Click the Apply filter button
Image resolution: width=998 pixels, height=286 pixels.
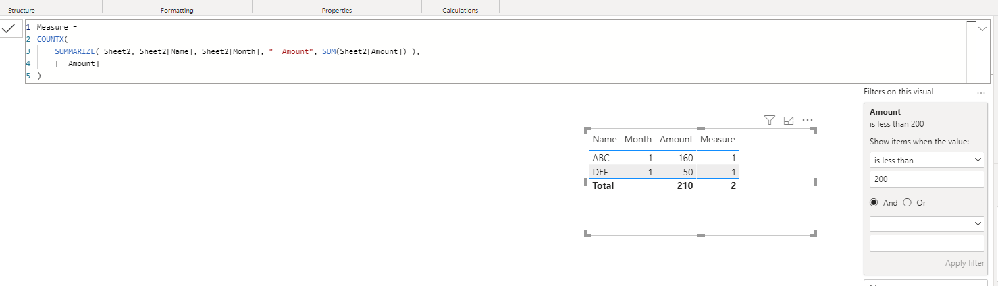coord(964,263)
